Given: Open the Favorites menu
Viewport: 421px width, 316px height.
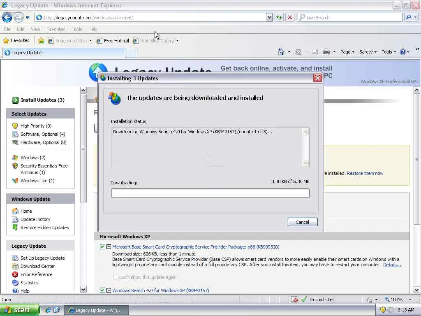Looking at the screenshot, I should point(56,29).
